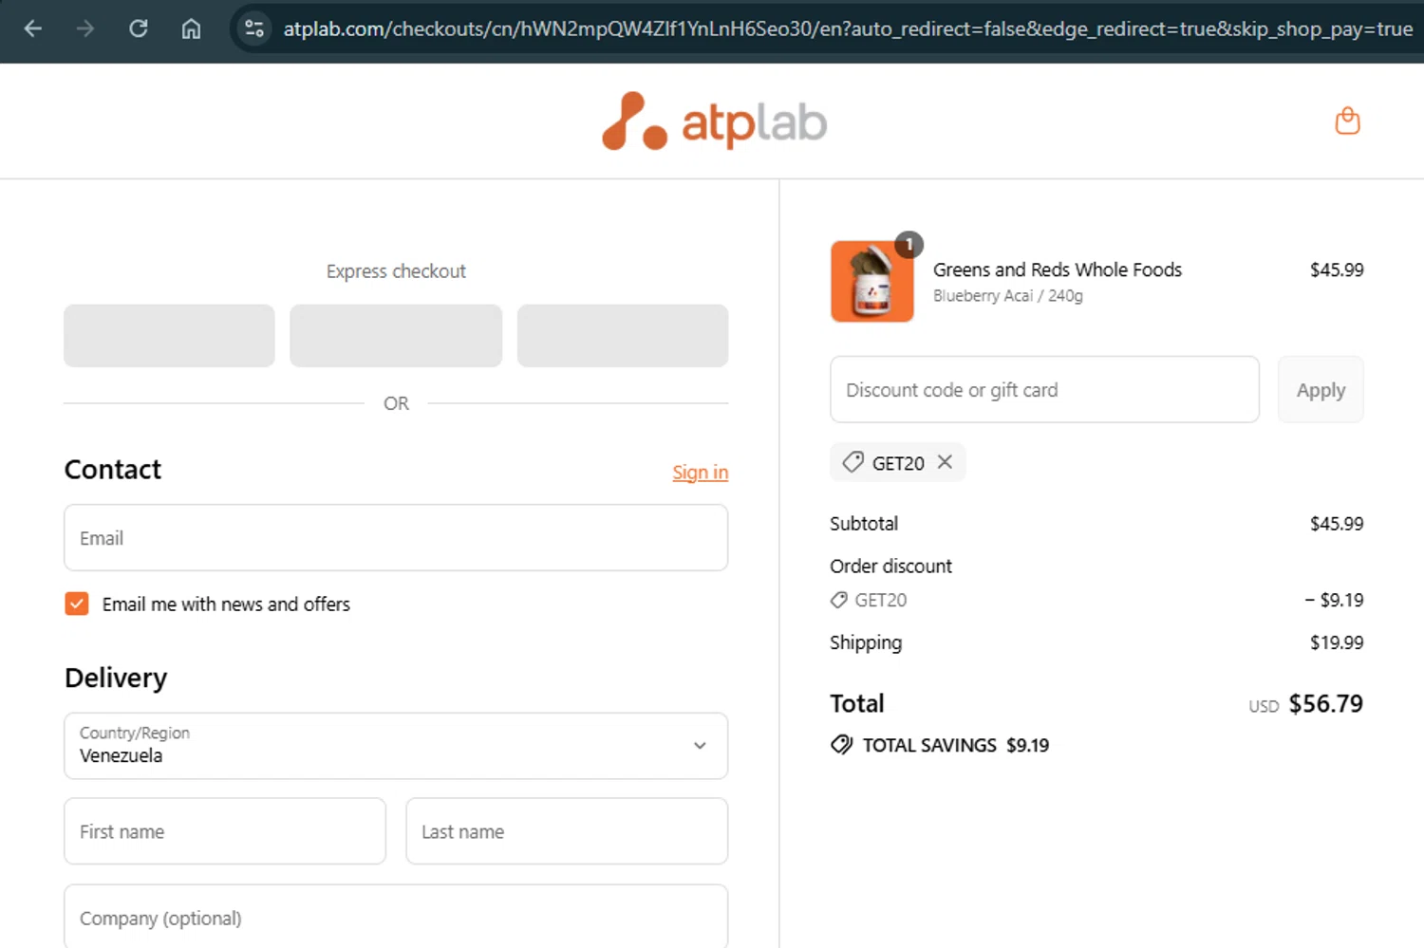Viewport: 1424px width, 948px height.
Task: Click the Delivery heading
Action: (x=116, y=678)
